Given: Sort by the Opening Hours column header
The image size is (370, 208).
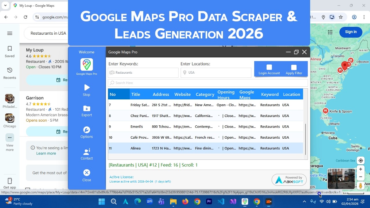Looking at the screenshot, I should point(226,94).
